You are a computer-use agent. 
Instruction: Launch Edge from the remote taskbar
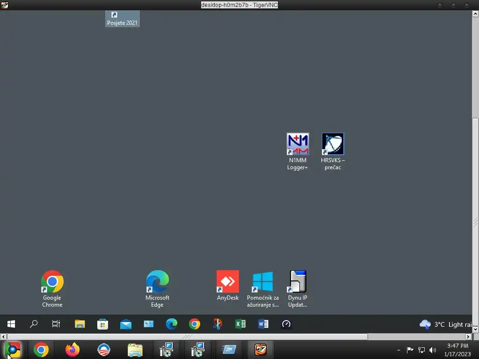coord(171,324)
